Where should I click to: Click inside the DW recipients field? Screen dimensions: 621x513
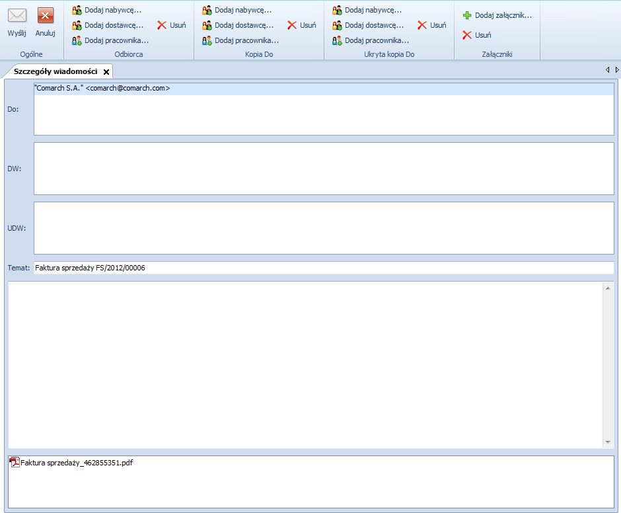pyautogui.click(x=324, y=169)
